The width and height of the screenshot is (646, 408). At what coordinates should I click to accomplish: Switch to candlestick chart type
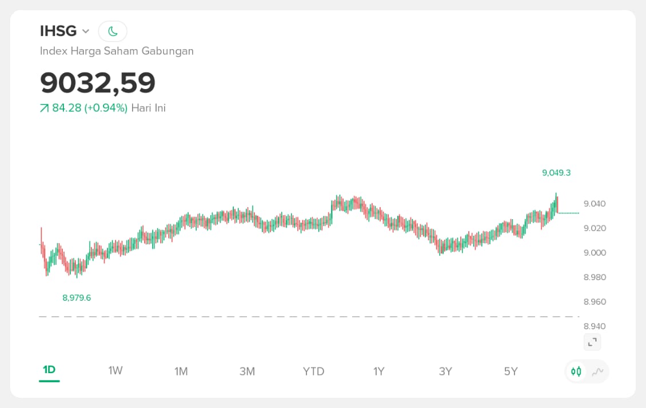(x=576, y=372)
